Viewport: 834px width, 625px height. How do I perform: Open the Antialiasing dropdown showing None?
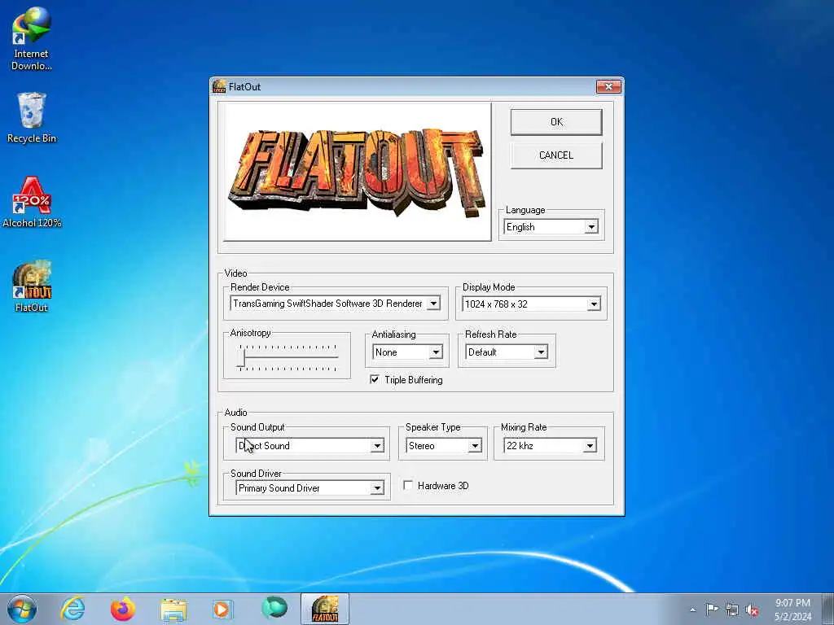[407, 352]
